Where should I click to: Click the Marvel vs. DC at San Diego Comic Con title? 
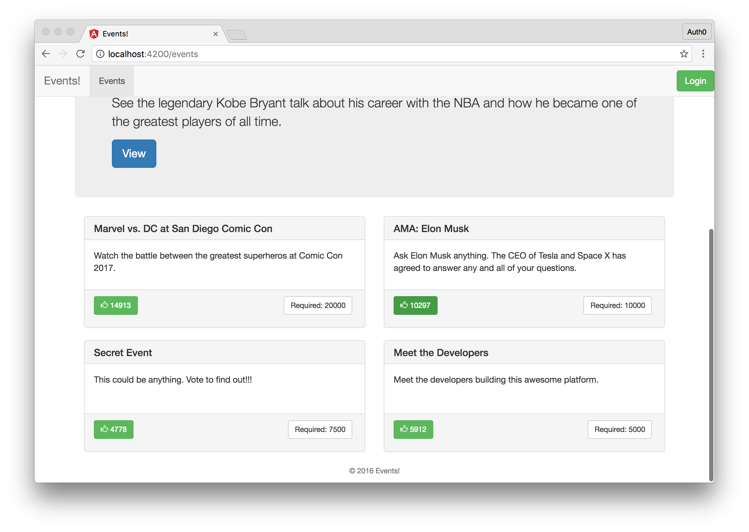(183, 228)
